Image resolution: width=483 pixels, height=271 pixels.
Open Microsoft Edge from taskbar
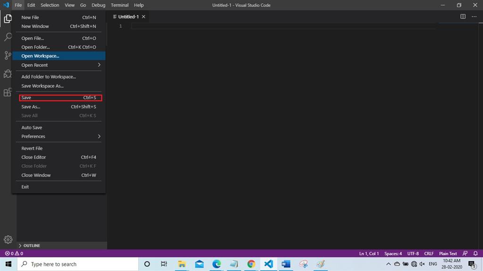click(217, 264)
